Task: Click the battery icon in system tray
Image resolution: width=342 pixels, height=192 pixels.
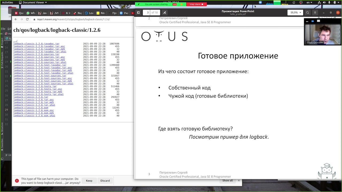Action: 335,2
